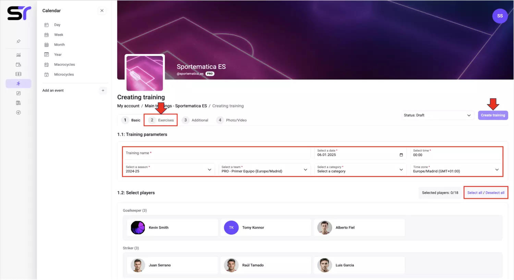Open the Select a season dropdown
The image size is (514, 280).
pos(169,169)
